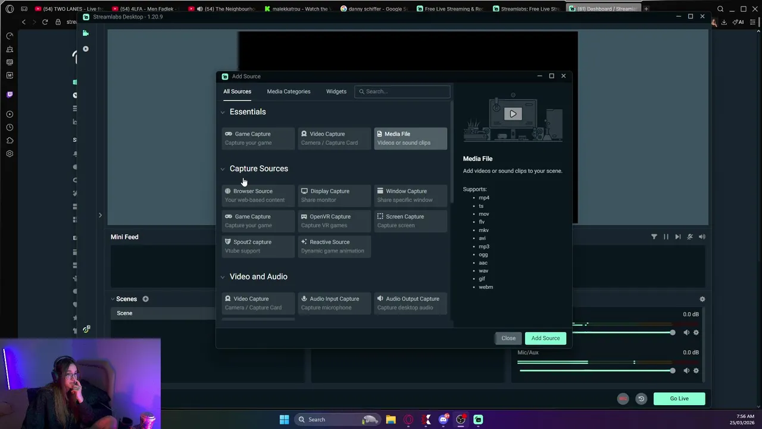Open the browser sidebar history clock icon

click(10, 128)
